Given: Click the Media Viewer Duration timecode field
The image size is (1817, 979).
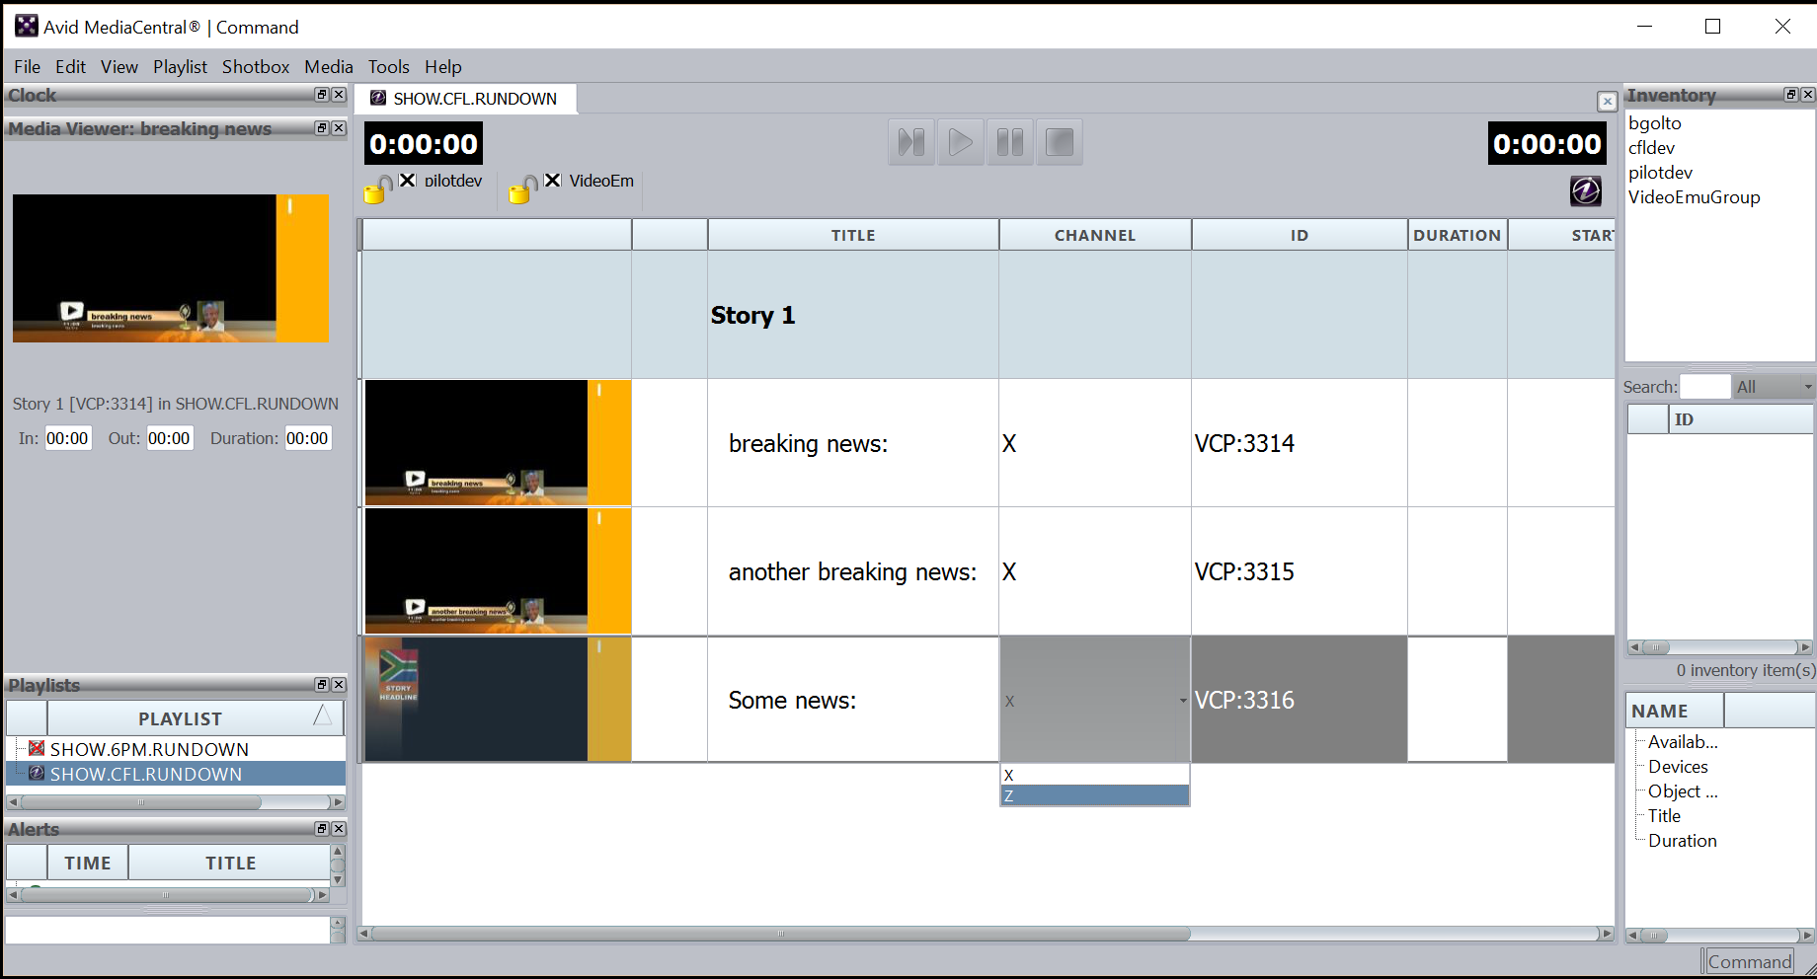Looking at the screenshot, I should coord(307,438).
